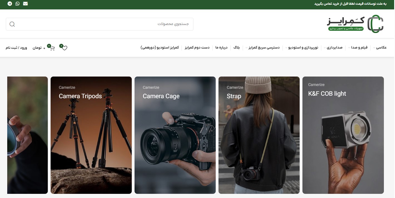The width and height of the screenshot is (395, 198).
Task: Expand the دسترسی سریع کمرایز chevron
Action: (x=246, y=48)
